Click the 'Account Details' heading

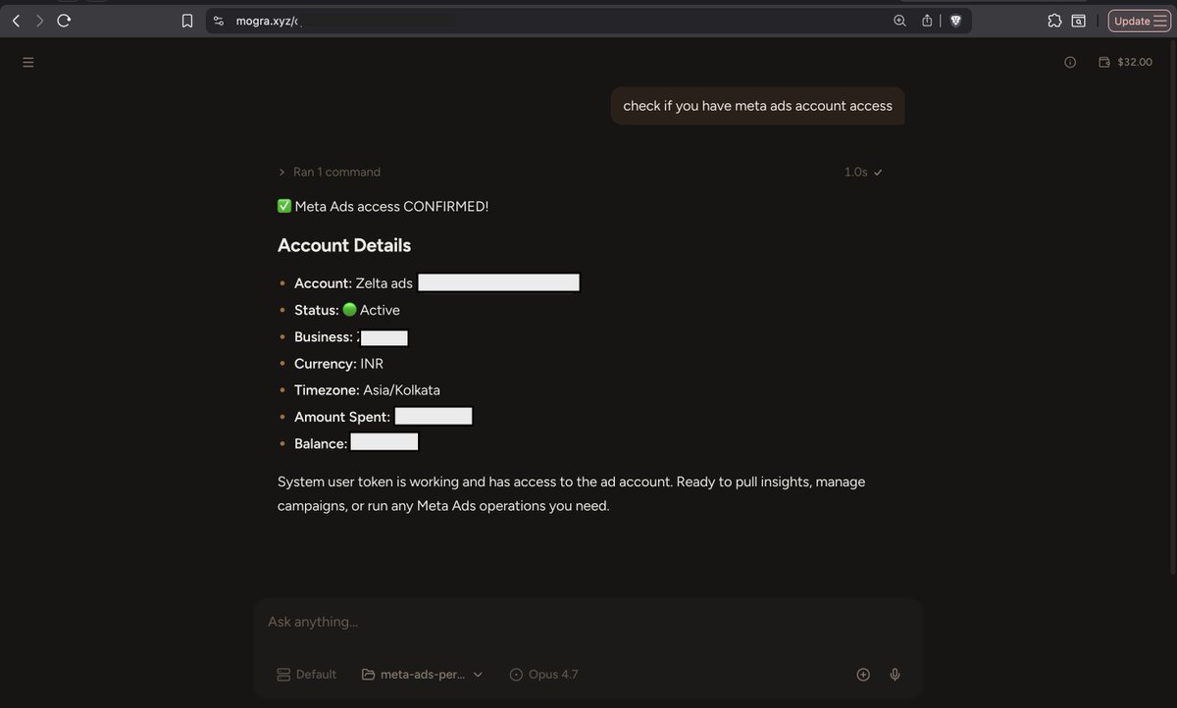click(x=344, y=245)
